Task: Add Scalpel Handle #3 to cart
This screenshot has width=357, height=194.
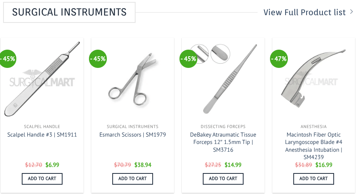Action: pyautogui.click(x=42, y=178)
